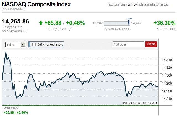Viewport: 177px width, 116px height.
Task: Click the dropdown arrow beside 1 day
Action: 23,44
